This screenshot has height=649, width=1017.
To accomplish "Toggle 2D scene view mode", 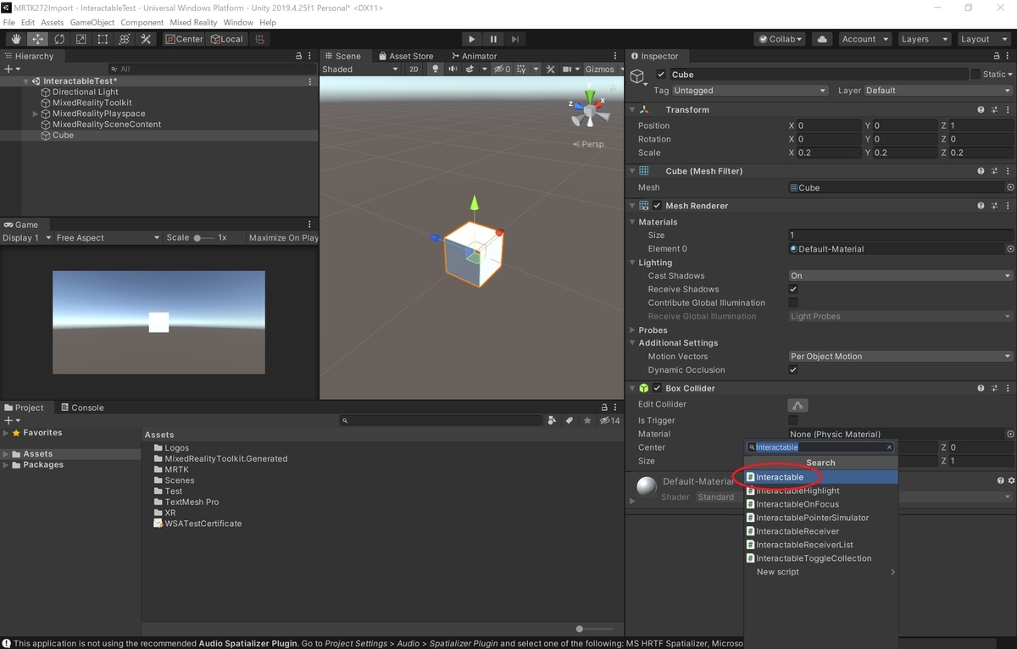I will click(414, 69).
